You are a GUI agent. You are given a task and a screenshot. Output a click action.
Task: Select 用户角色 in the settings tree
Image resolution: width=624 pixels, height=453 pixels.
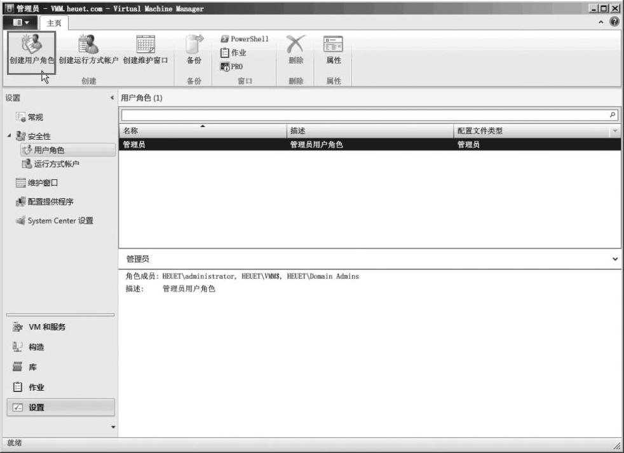pos(67,150)
